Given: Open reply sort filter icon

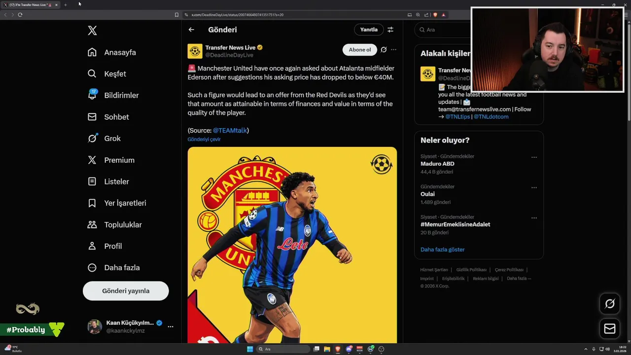Looking at the screenshot, I should click(390, 30).
